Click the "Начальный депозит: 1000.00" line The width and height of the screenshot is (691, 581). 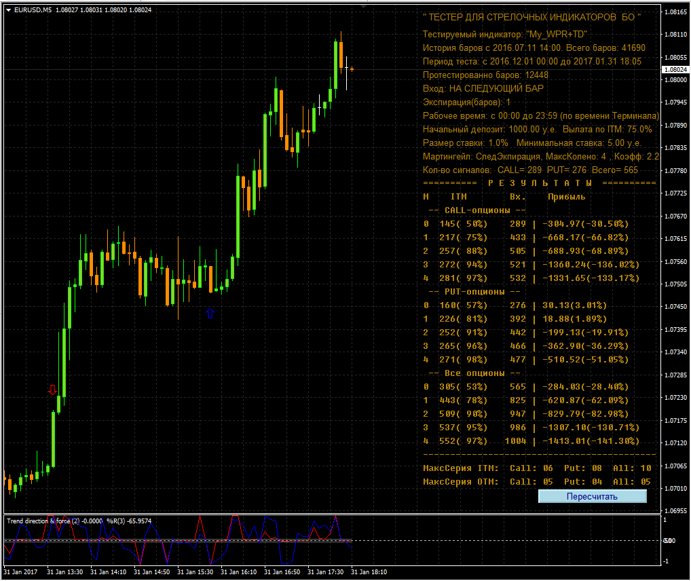click(537, 129)
